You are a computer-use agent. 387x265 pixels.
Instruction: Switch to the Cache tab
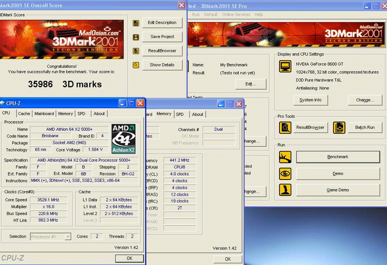(x=24, y=113)
